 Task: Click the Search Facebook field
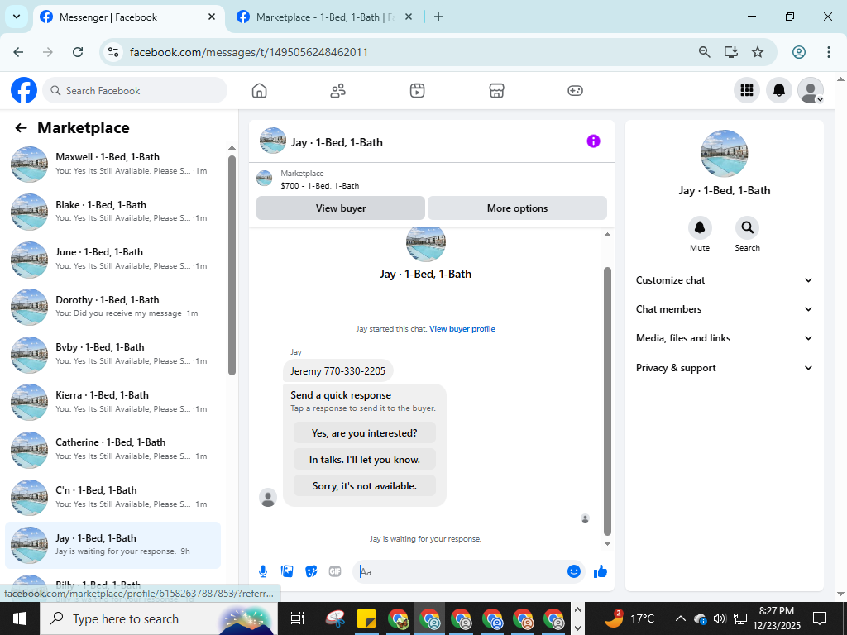135,91
